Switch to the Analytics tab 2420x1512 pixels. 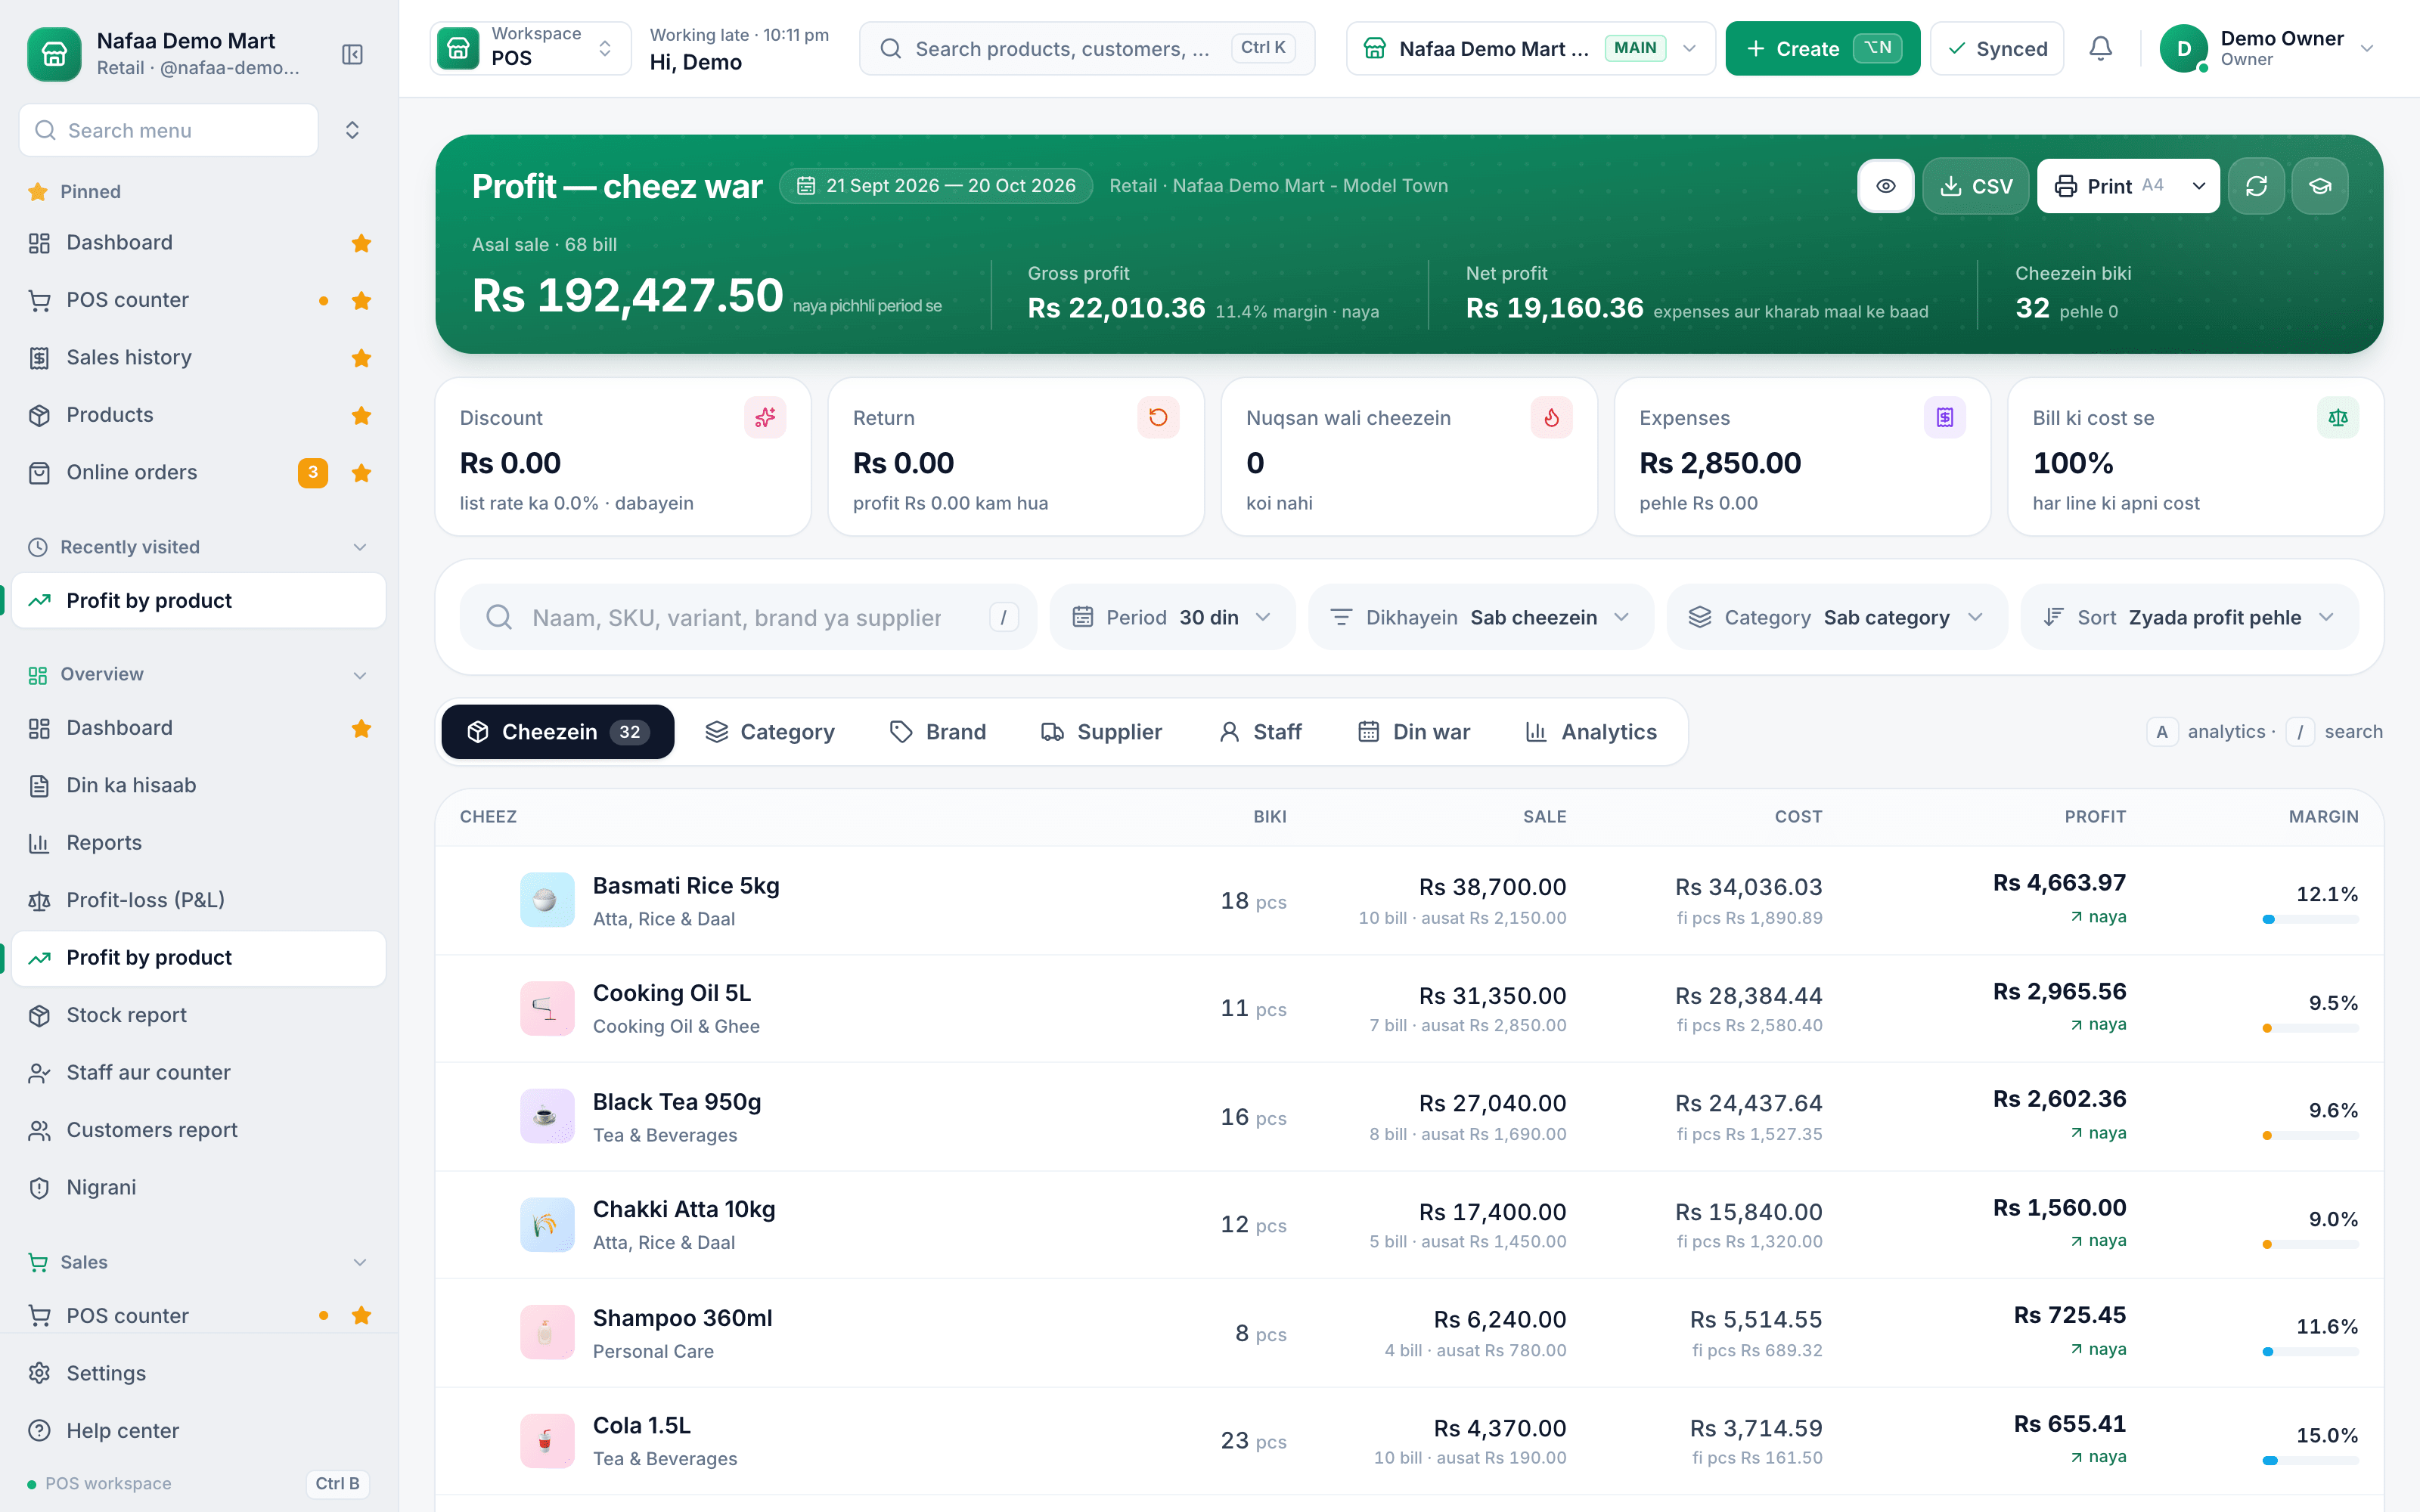tap(1590, 732)
